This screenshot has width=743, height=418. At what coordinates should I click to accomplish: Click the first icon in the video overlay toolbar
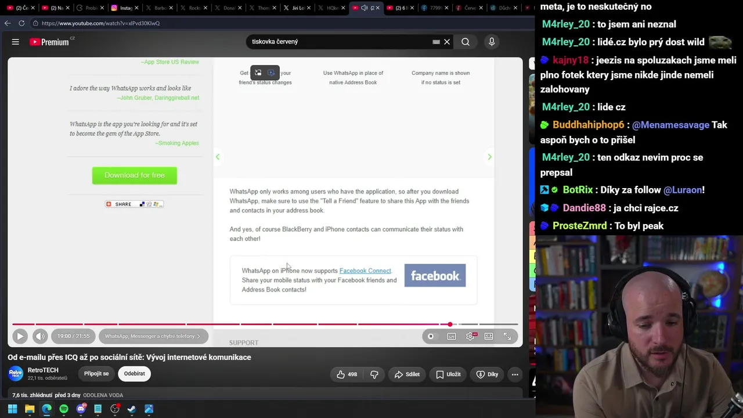[258, 73]
